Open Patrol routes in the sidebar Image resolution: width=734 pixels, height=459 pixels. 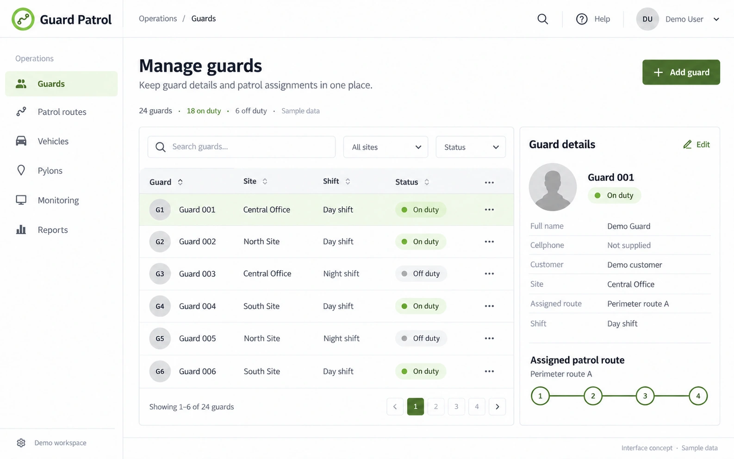click(62, 112)
